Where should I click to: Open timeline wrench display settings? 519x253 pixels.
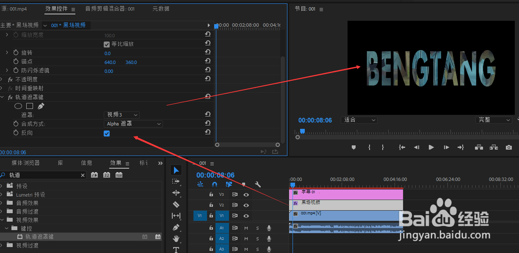[x=258, y=184]
